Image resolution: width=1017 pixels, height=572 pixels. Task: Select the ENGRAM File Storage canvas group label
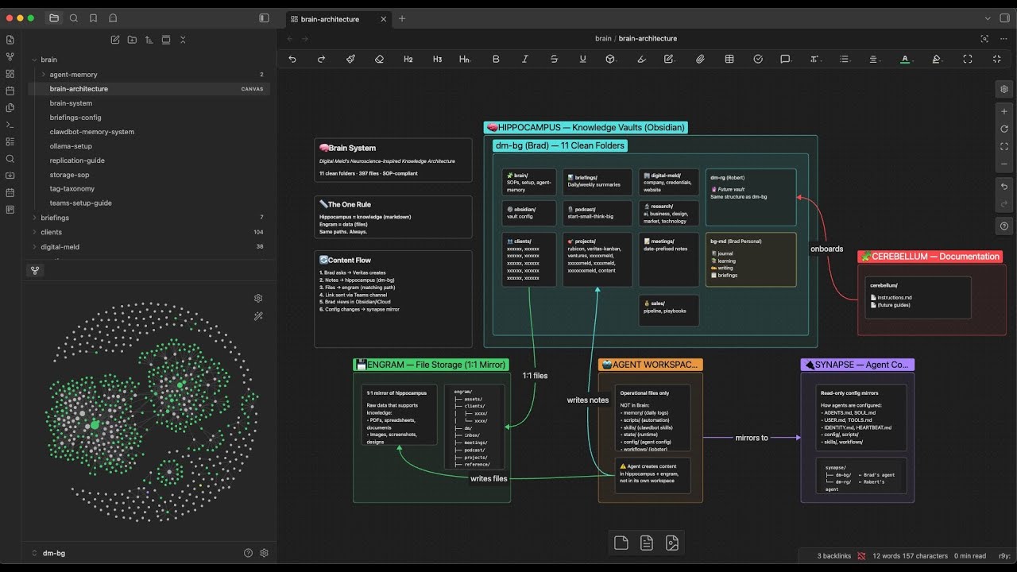(x=430, y=365)
